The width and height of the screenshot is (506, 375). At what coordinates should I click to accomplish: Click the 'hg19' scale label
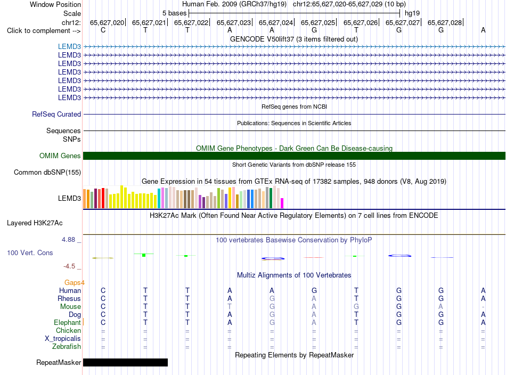[412, 13]
